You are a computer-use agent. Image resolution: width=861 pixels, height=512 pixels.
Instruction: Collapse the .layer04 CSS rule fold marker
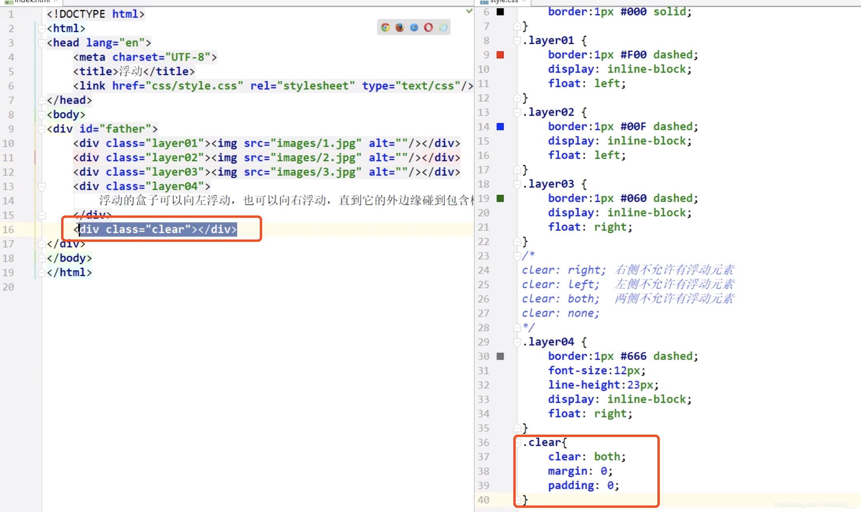[x=517, y=342]
